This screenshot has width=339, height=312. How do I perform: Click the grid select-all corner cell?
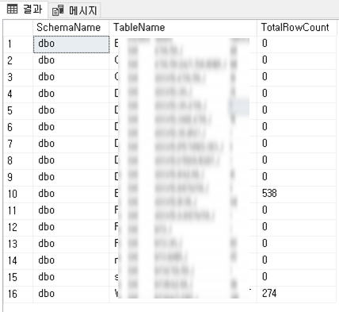pyautogui.click(x=18, y=28)
